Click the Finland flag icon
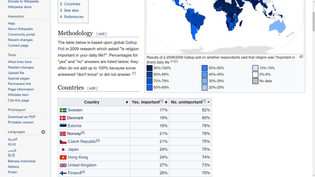Image resolution: width=315 pixels, height=177 pixels. 63,173
